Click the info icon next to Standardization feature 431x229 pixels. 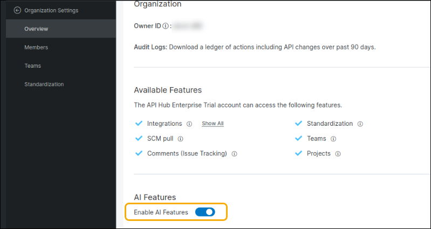click(x=360, y=124)
